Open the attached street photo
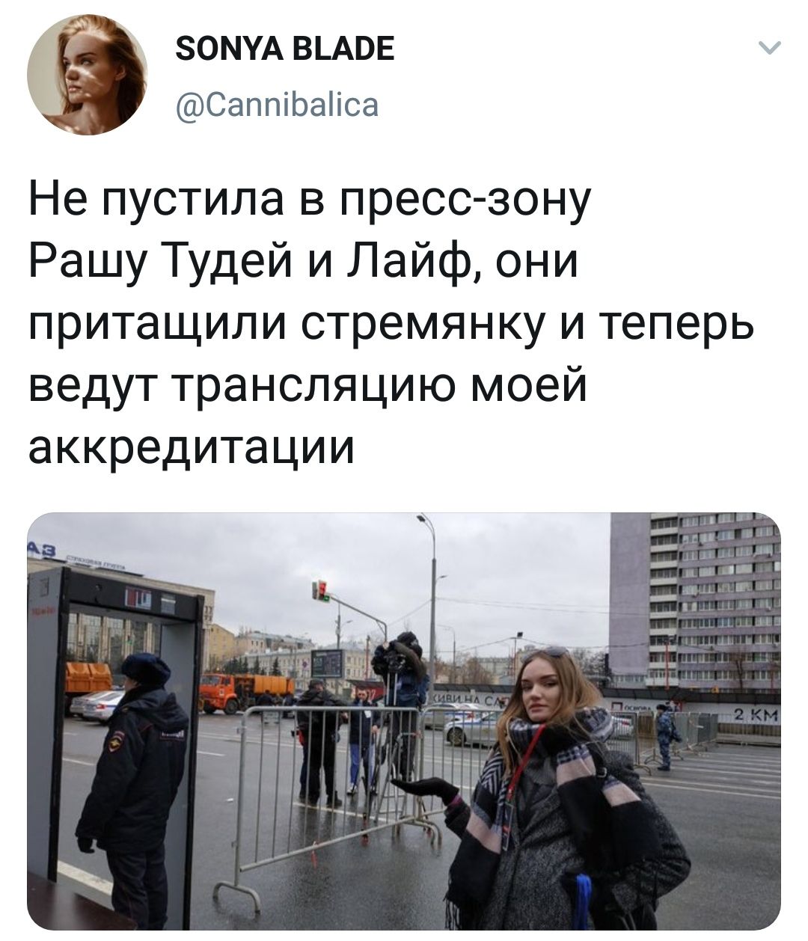The height and width of the screenshot is (941, 808). click(x=404, y=721)
